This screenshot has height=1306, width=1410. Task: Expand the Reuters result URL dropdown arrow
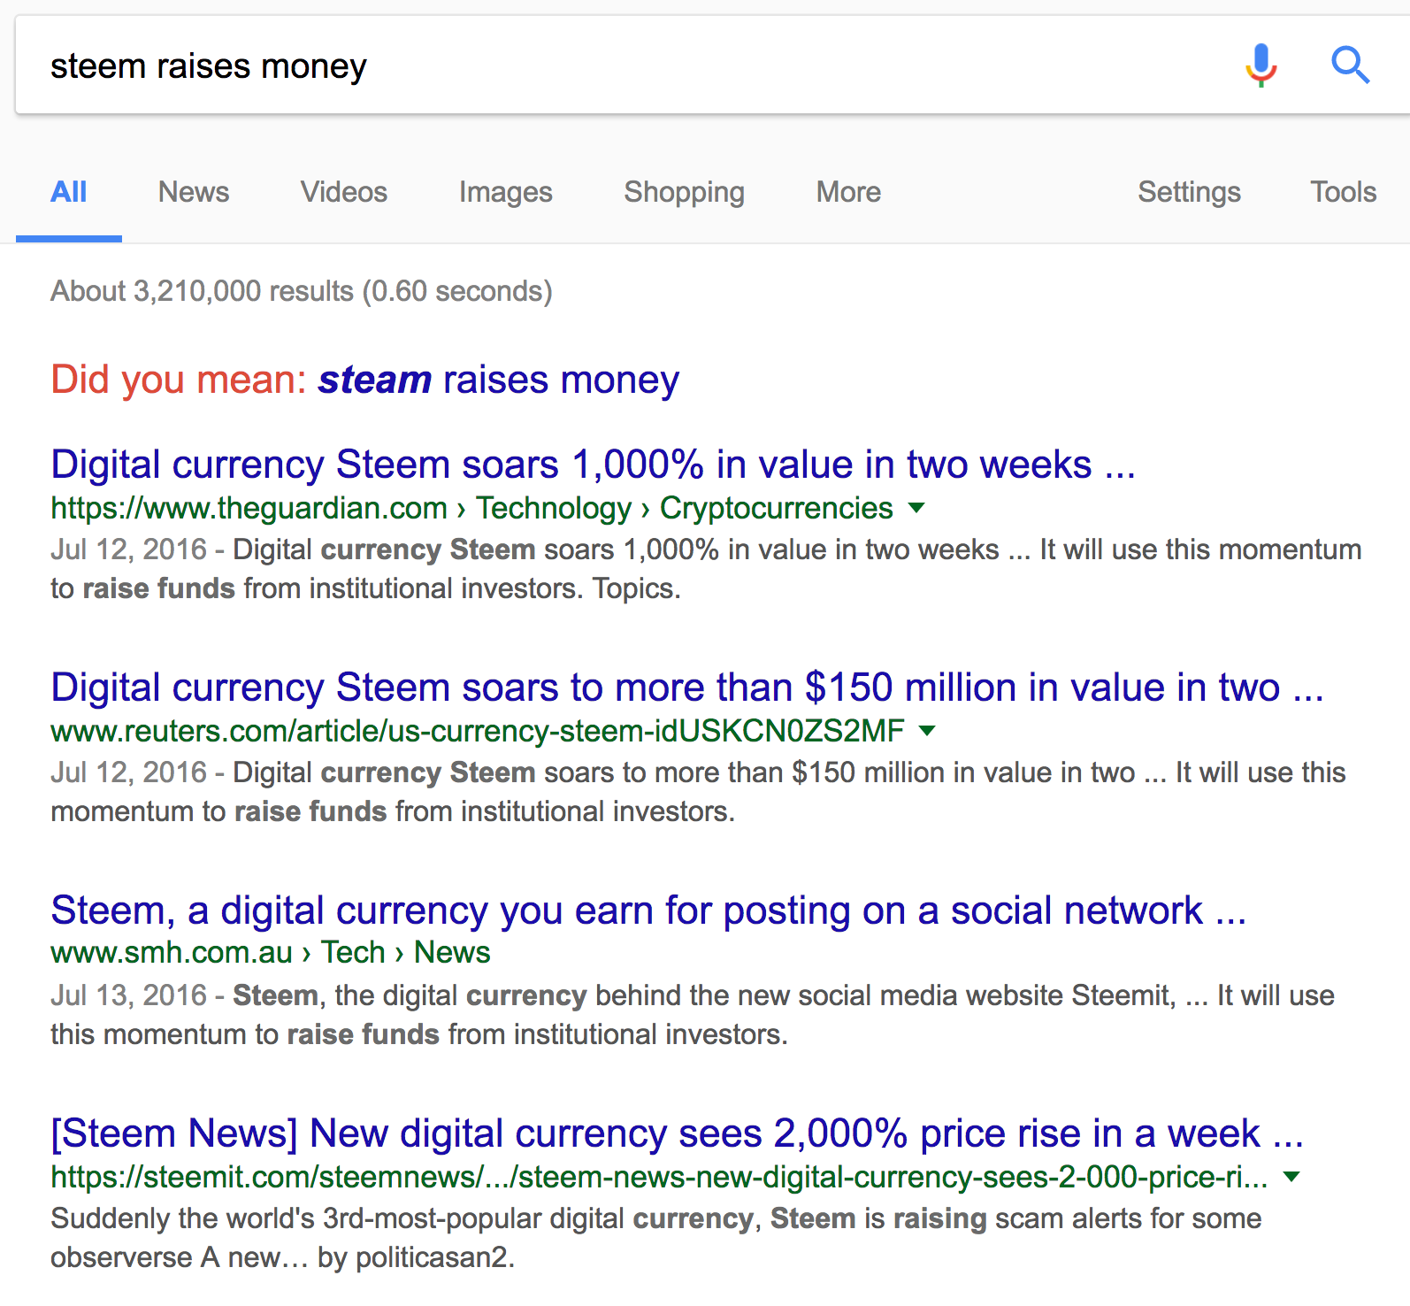928,731
